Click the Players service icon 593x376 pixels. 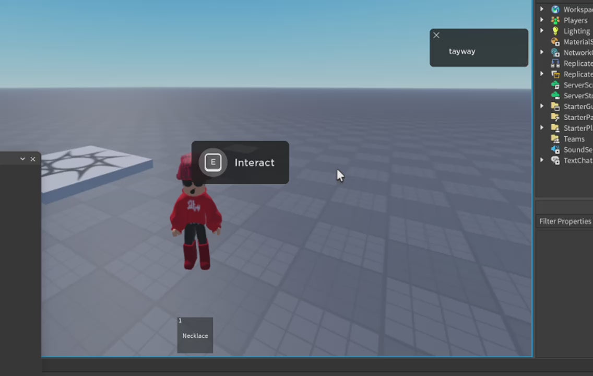(555, 20)
